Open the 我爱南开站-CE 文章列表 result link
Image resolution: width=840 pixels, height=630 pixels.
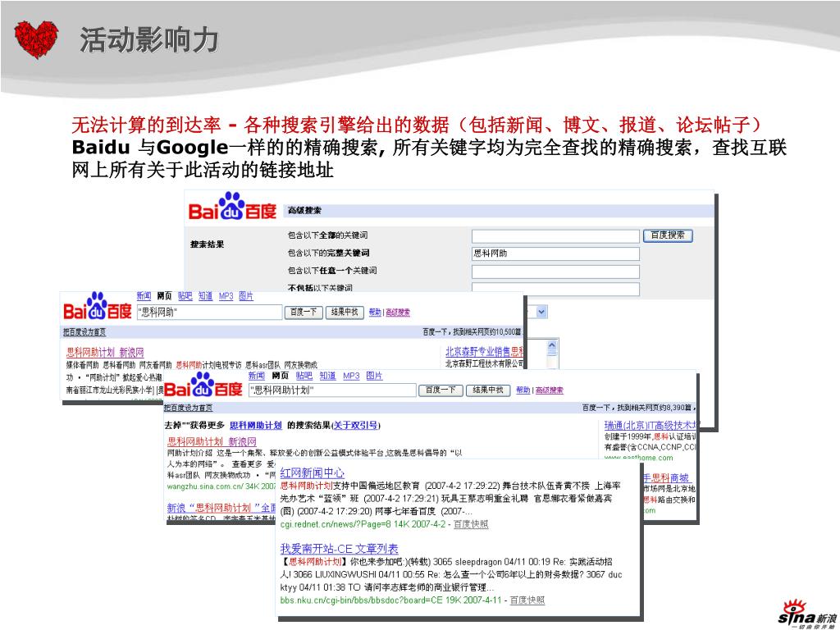pos(339,549)
